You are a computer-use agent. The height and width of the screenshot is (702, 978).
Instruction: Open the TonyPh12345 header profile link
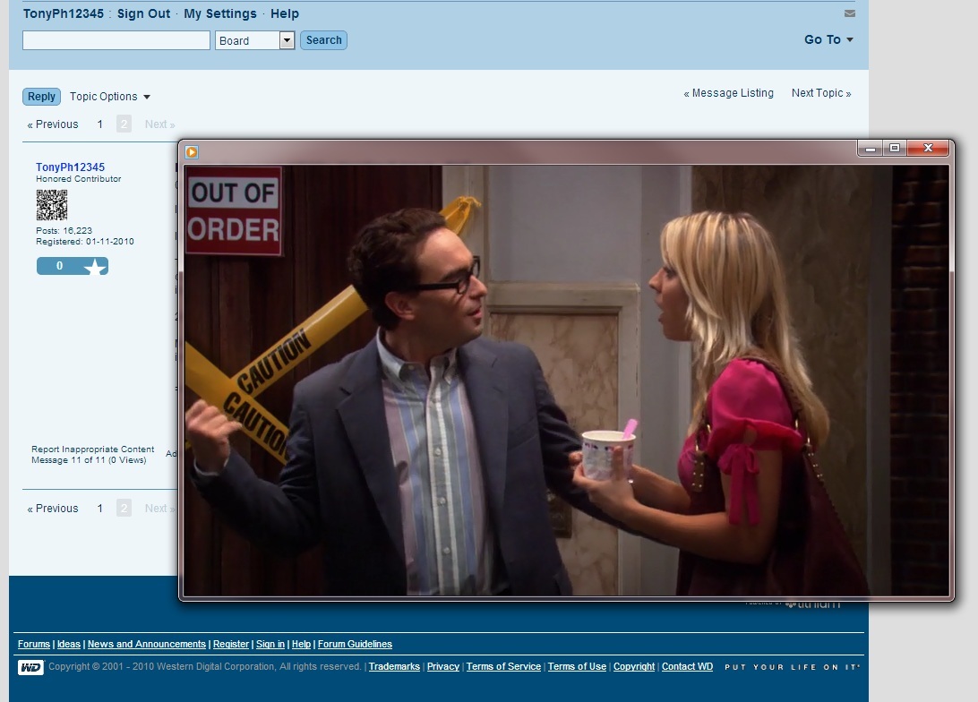click(x=63, y=13)
